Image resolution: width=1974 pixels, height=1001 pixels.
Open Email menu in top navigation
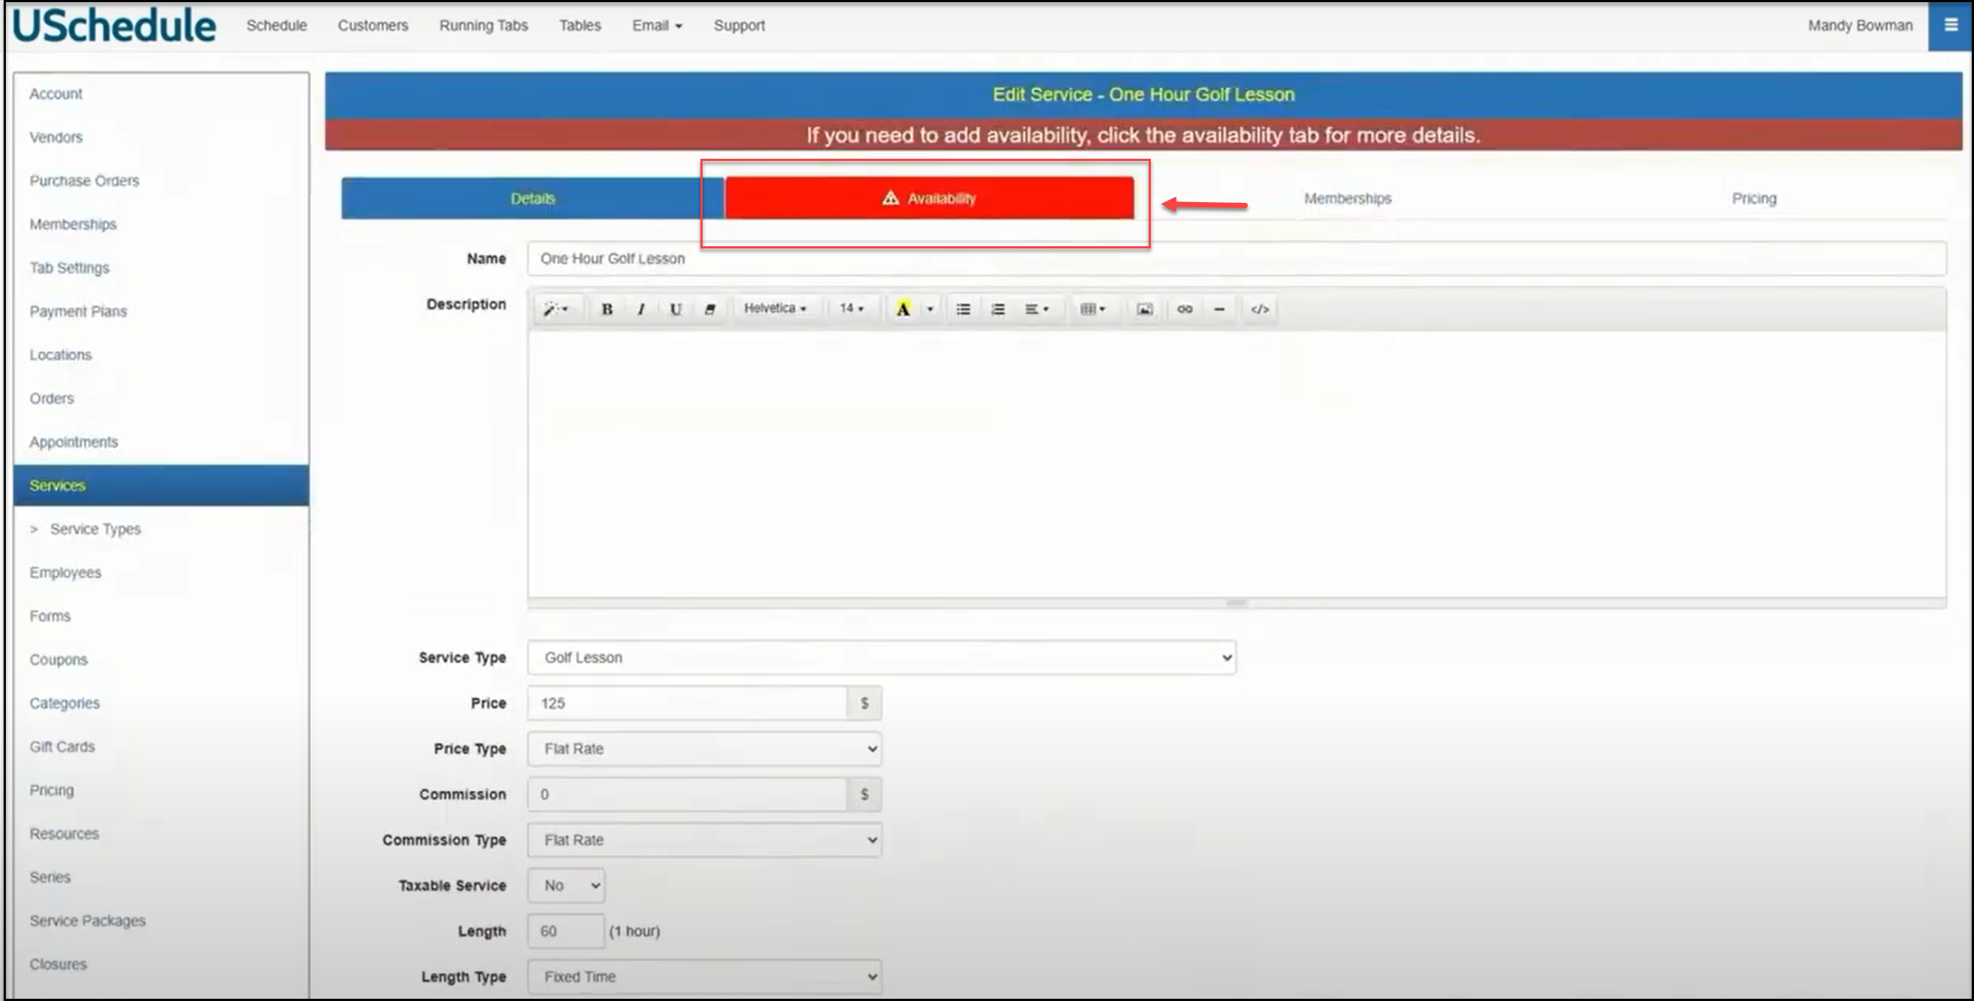click(657, 25)
